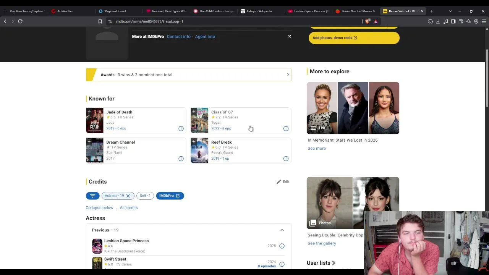The height and width of the screenshot is (275, 489).
Task: Open the downloads panel
Action: pos(438,21)
